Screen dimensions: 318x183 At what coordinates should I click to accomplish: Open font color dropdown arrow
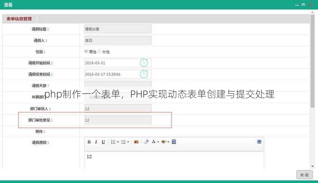158,142
